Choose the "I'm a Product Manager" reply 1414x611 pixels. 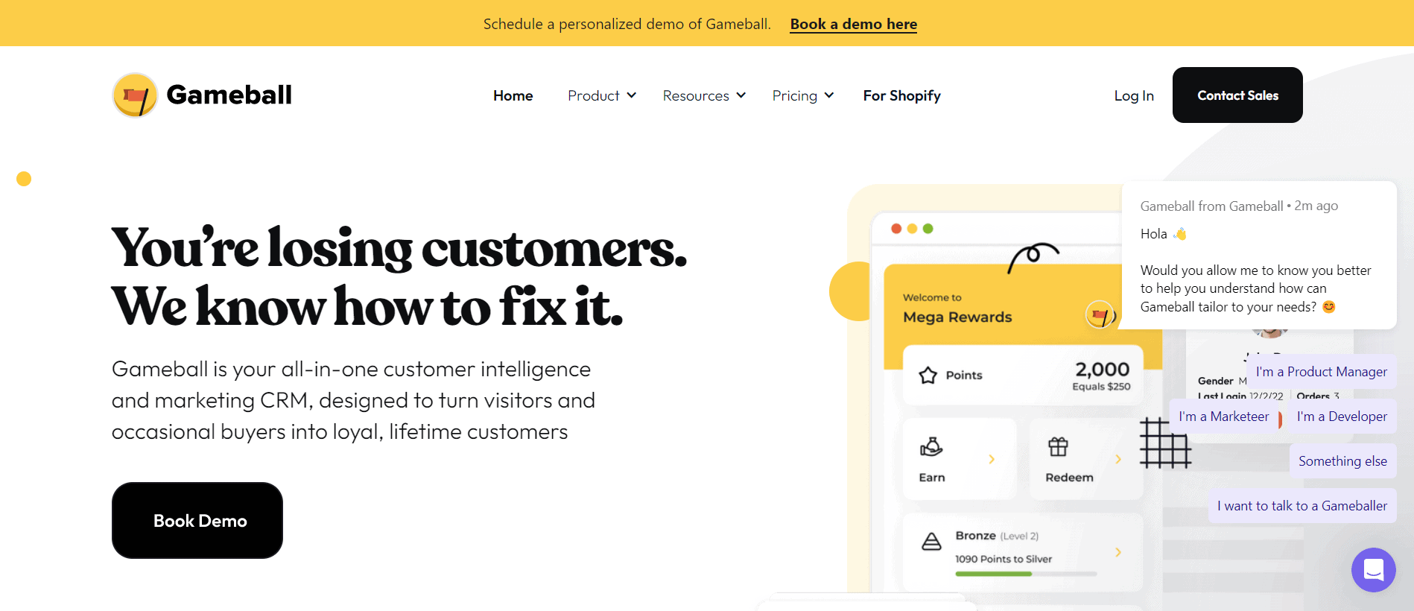point(1321,372)
